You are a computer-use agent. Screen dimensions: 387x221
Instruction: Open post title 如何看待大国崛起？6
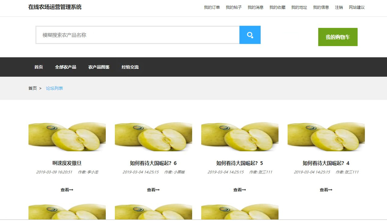(153, 163)
